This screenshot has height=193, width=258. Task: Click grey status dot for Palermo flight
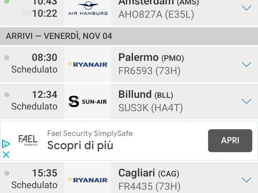pos(7,58)
